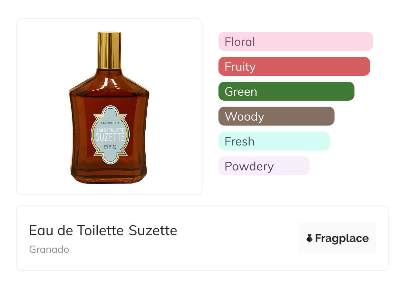Select the lilac Powdery accord bar
Image resolution: width=405 pixels, height=287 pixels.
click(x=264, y=166)
